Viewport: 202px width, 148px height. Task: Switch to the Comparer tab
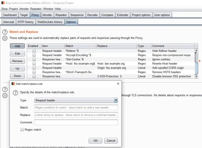tap(107, 15)
